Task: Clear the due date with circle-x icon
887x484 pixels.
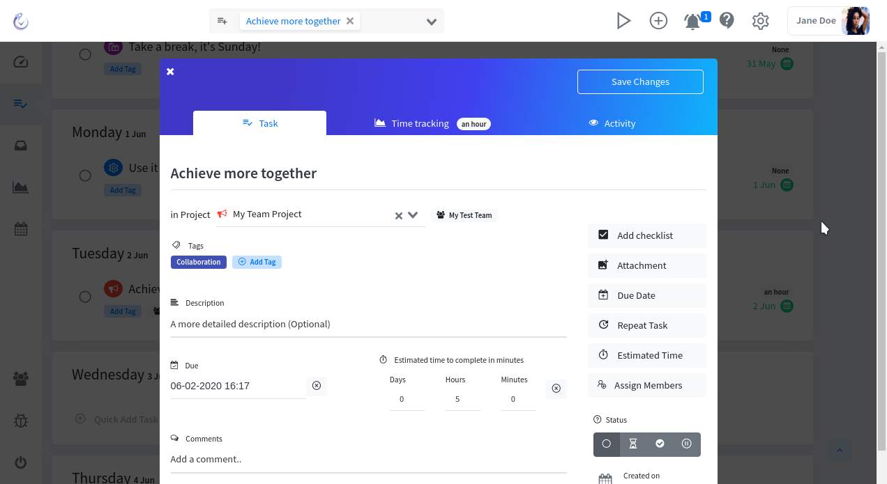Action: (x=317, y=385)
